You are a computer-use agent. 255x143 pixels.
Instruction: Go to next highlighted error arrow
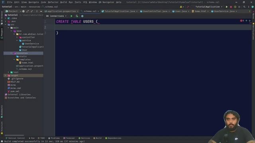(250, 21)
